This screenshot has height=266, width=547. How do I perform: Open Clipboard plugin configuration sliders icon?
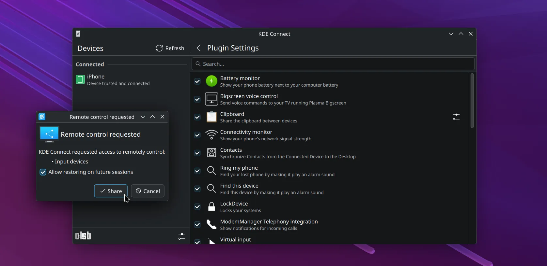[456, 117]
